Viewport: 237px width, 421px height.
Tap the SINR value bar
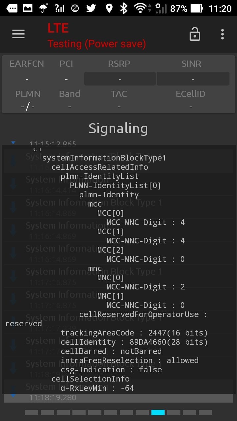[x=193, y=79]
